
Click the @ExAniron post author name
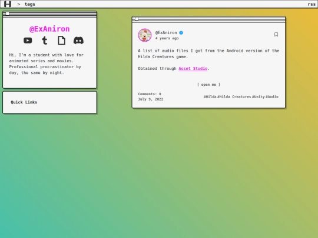[x=166, y=32]
